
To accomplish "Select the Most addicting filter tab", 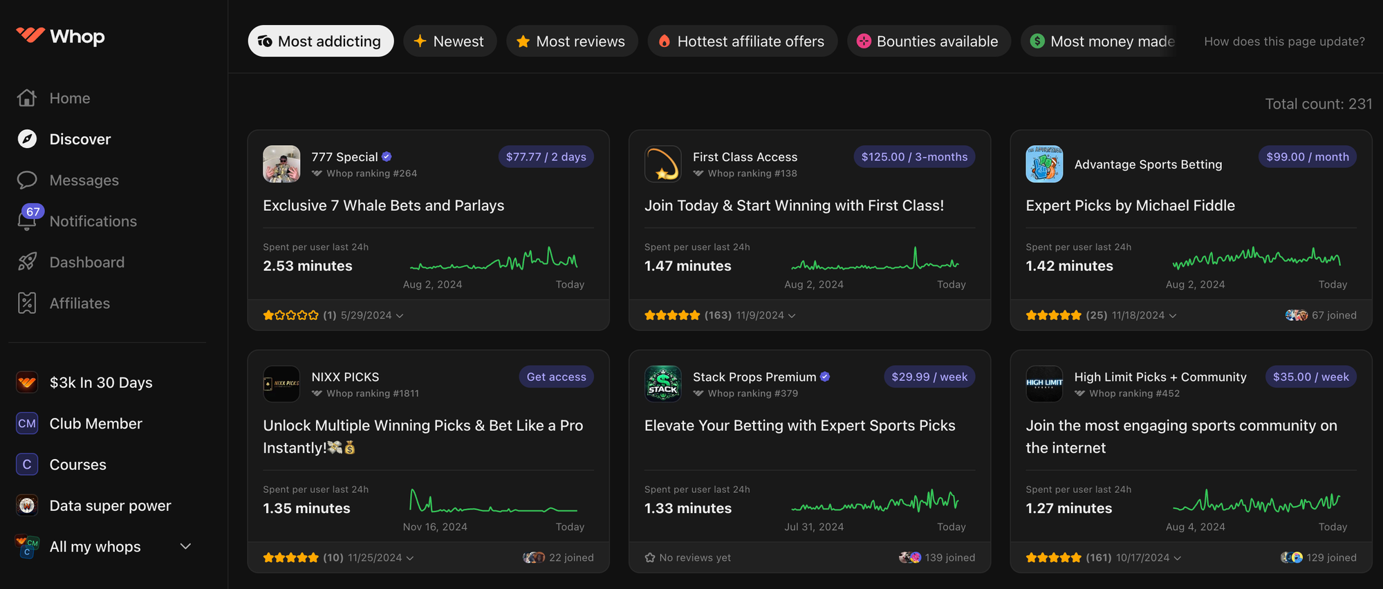I will (x=321, y=41).
